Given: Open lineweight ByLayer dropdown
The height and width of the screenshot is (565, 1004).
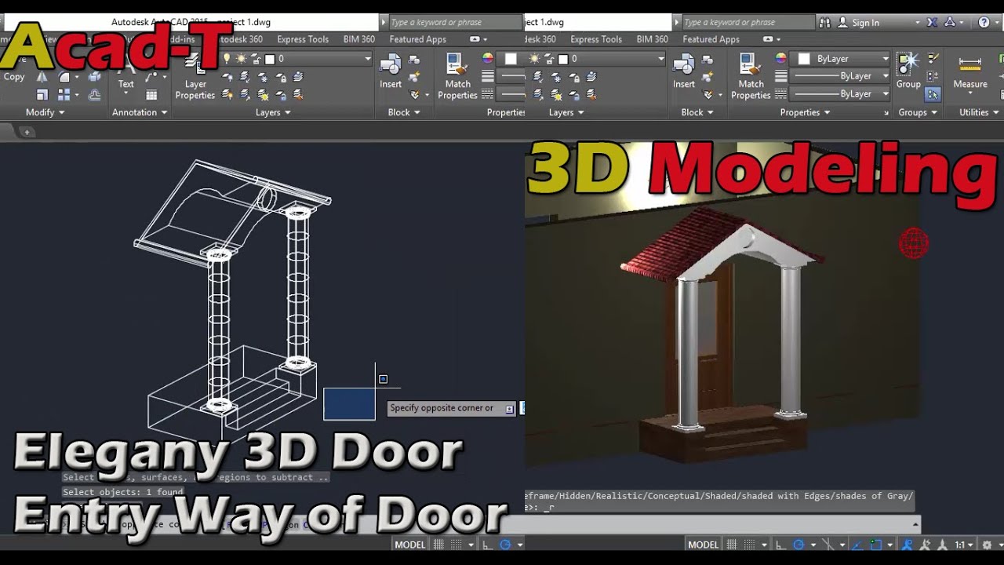Looking at the screenshot, I should tap(886, 76).
